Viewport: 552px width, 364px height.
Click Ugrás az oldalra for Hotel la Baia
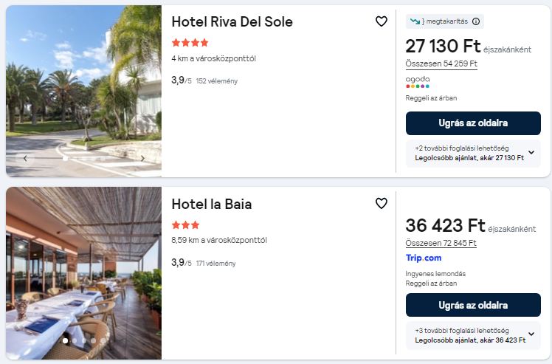point(473,305)
